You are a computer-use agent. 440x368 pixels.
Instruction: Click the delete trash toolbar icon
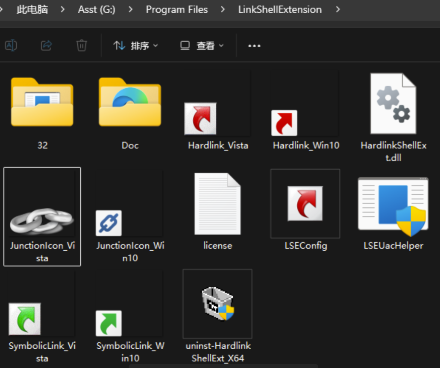coord(81,45)
